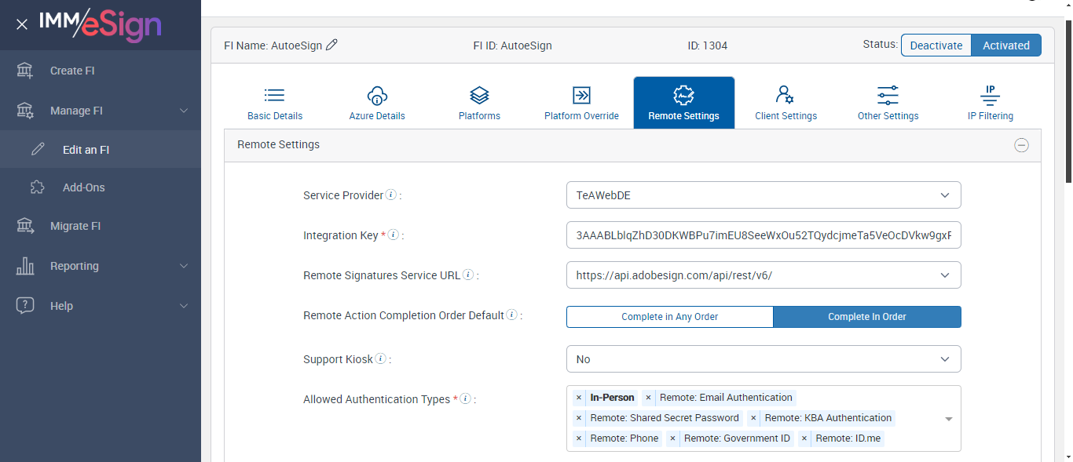Viewport: 1073px width, 462px height.
Task: Select Complete in Any Order option
Action: coord(669,317)
